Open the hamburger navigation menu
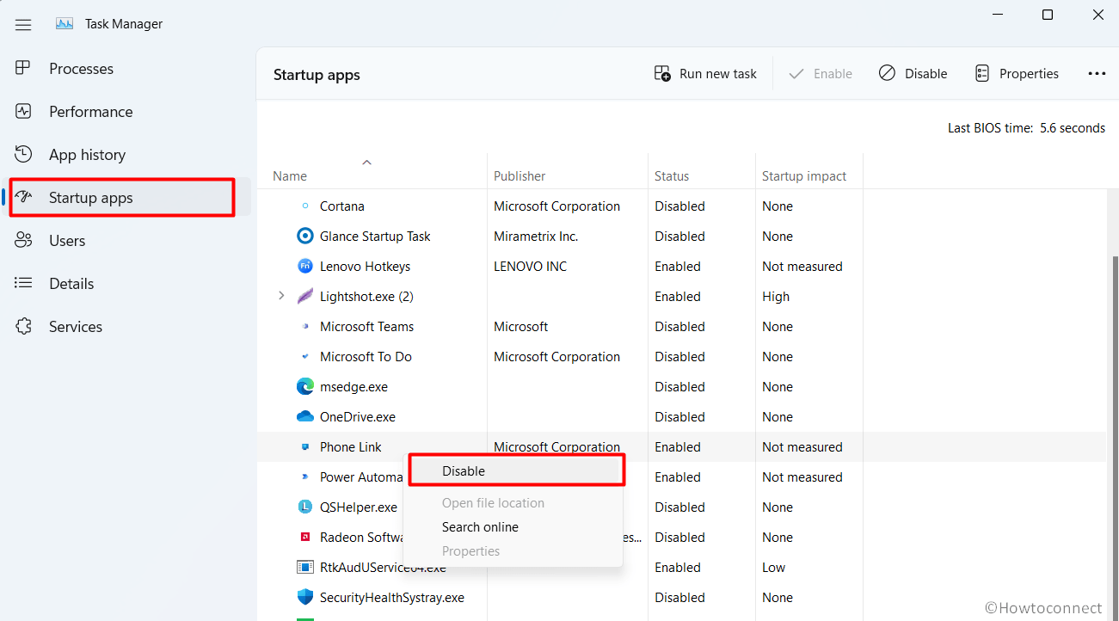 (23, 25)
